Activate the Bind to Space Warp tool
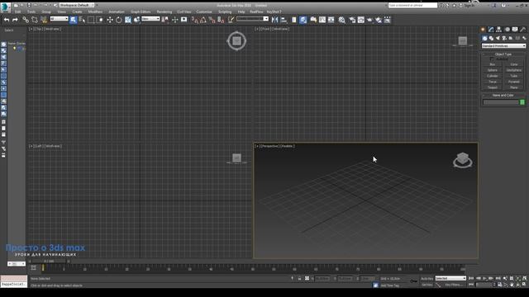 44,20
